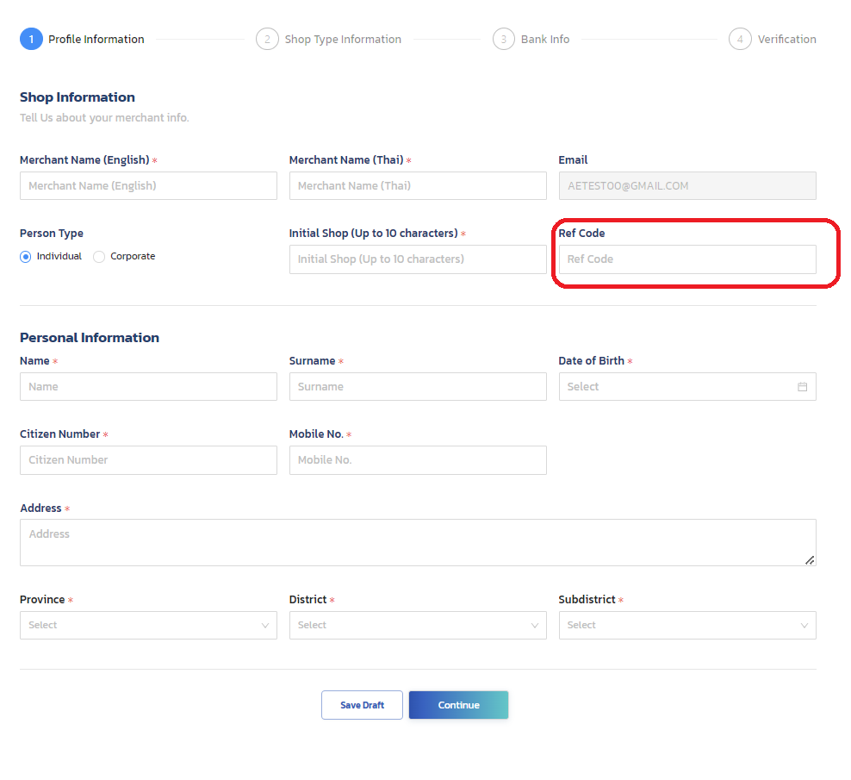This screenshot has height=780, width=851.
Task: Open the Date of Birth calendar icon
Action: click(802, 387)
